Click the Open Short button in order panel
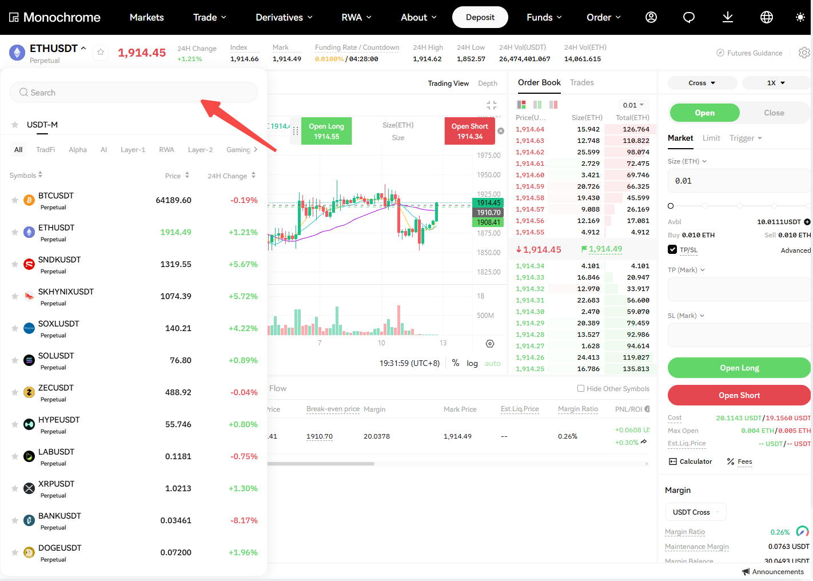 739,395
